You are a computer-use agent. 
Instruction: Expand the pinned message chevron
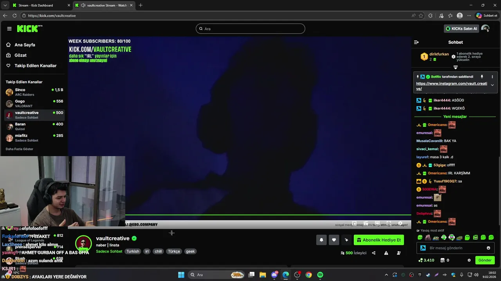tap(492, 85)
